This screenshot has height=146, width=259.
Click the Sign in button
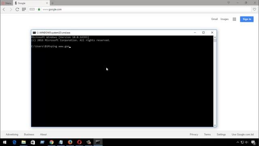click(x=247, y=19)
